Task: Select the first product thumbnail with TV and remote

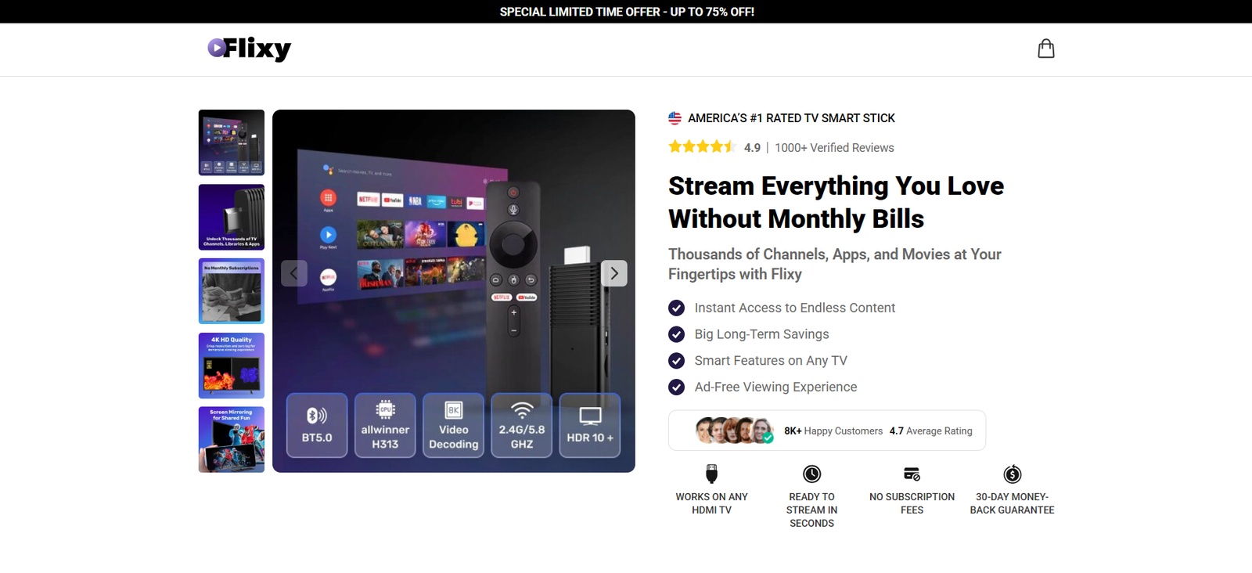Action: pyautogui.click(x=232, y=142)
